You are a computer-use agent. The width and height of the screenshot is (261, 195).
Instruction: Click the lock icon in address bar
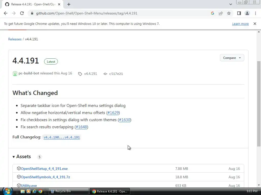click(32, 13)
